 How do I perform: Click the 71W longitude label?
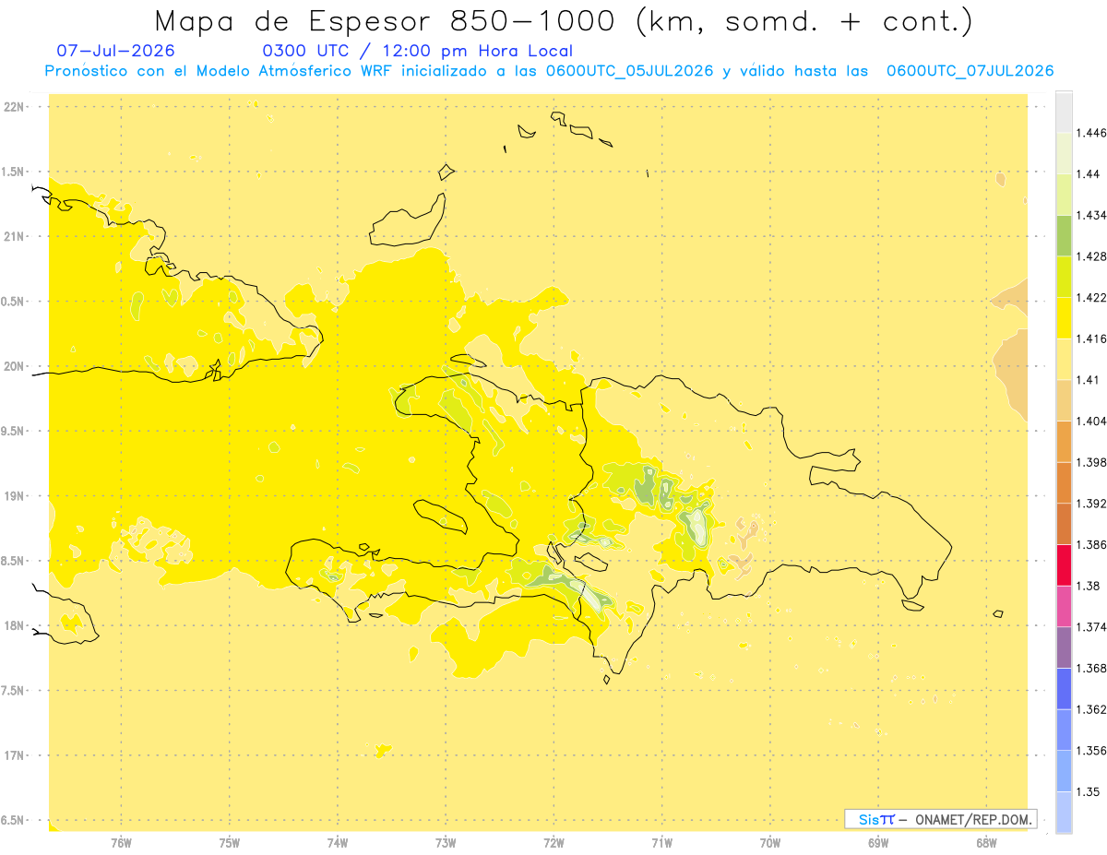pos(662,843)
